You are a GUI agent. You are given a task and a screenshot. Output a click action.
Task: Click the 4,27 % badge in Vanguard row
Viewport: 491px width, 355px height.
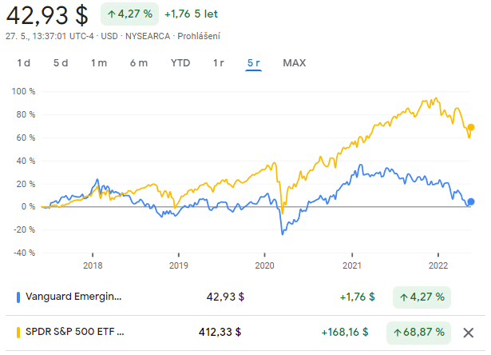pyautogui.click(x=422, y=297)
